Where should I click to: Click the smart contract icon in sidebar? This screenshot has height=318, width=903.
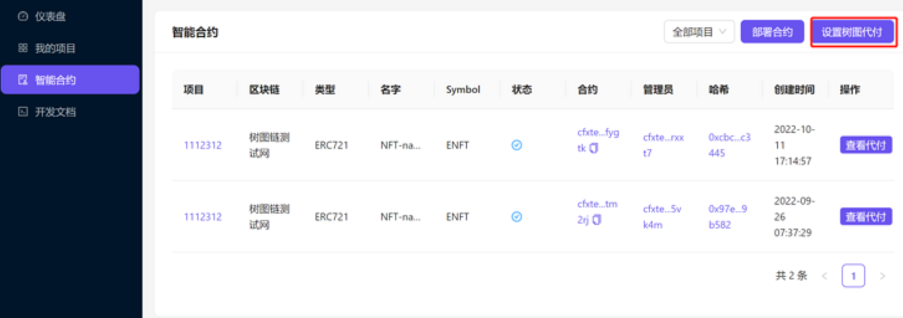tap(23, 80)
